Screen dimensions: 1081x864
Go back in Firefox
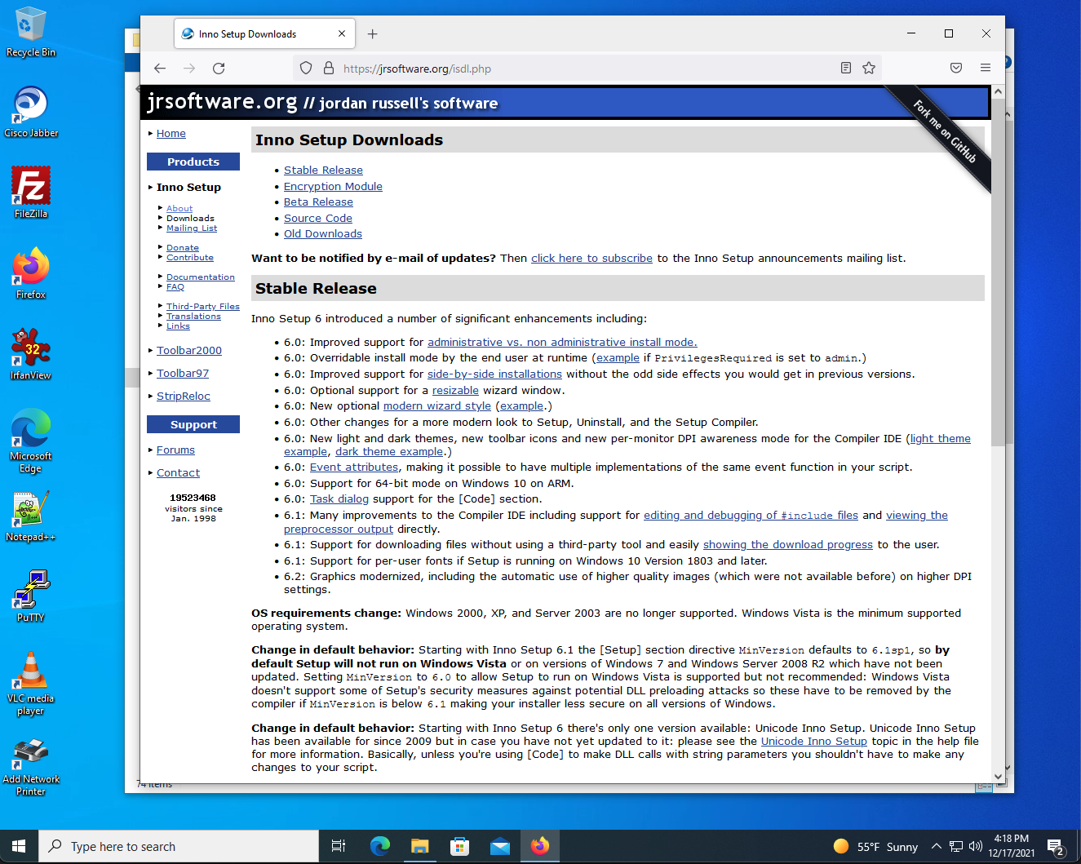pyautogui.click(x=160, y=69)
